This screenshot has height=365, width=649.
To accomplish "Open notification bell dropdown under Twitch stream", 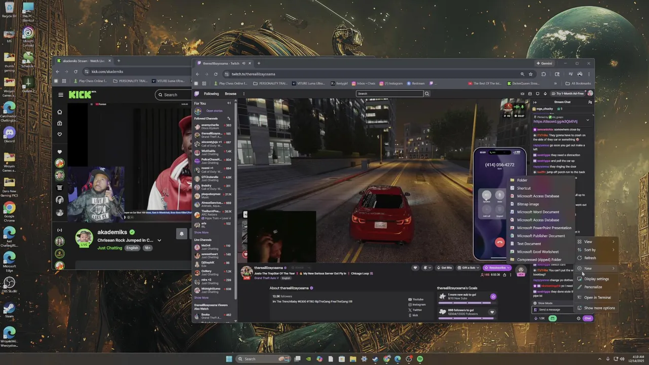I will pyautogui.click(x=427, y=268).
